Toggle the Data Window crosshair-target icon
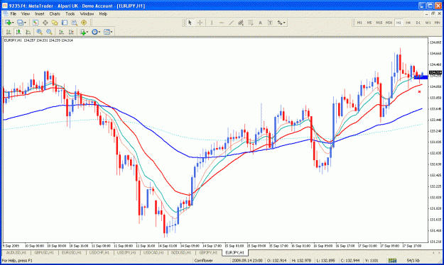 45,23
